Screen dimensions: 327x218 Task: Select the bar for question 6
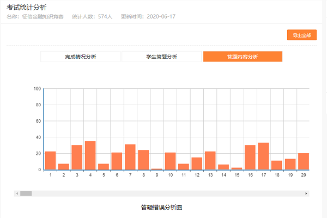point(117,161)
